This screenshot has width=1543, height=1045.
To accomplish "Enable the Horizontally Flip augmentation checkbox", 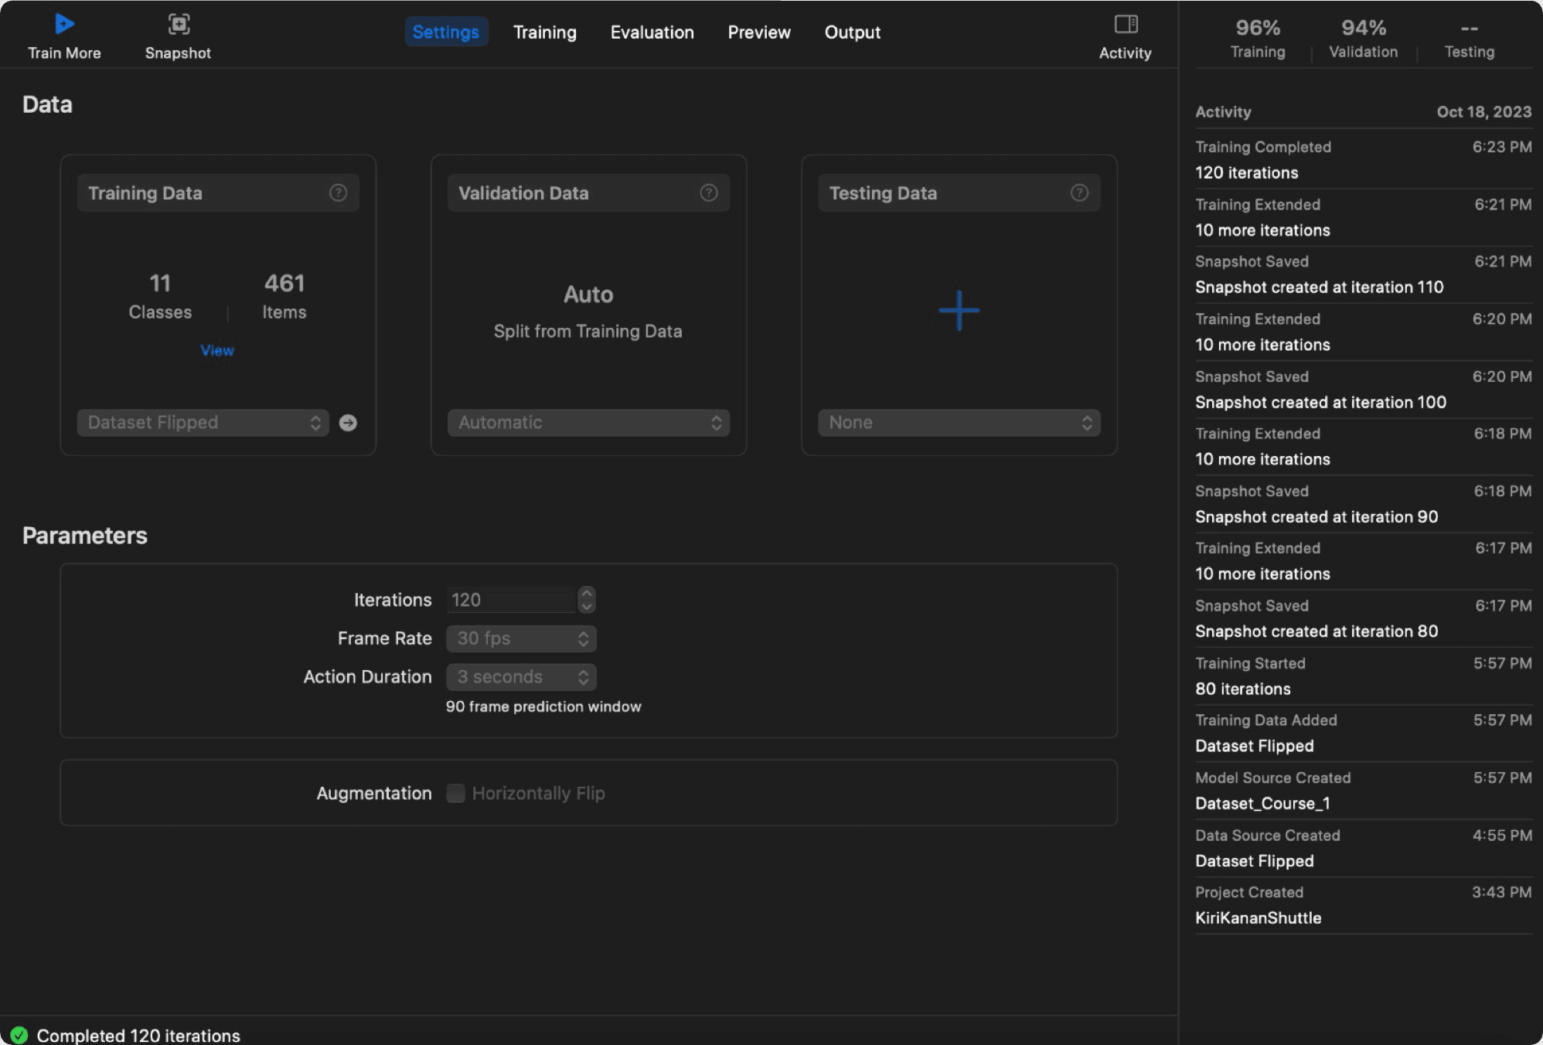I will tap(455, 793).
